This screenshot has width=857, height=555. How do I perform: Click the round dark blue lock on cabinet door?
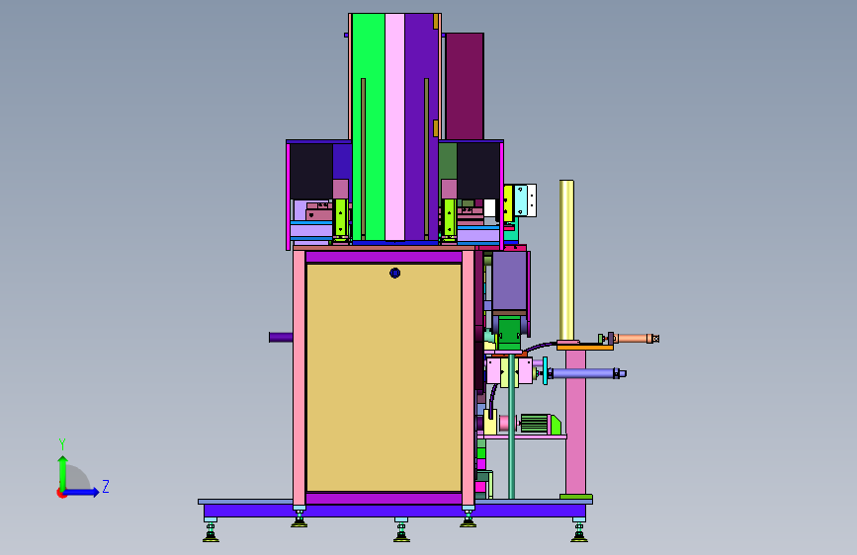pos(394,273)
